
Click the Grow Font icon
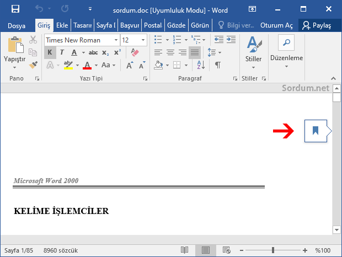coord(130,65)
